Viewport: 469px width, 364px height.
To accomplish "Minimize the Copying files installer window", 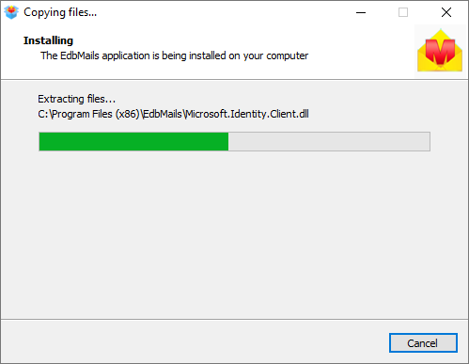I will pyautogui.click(x=361, y=12).
